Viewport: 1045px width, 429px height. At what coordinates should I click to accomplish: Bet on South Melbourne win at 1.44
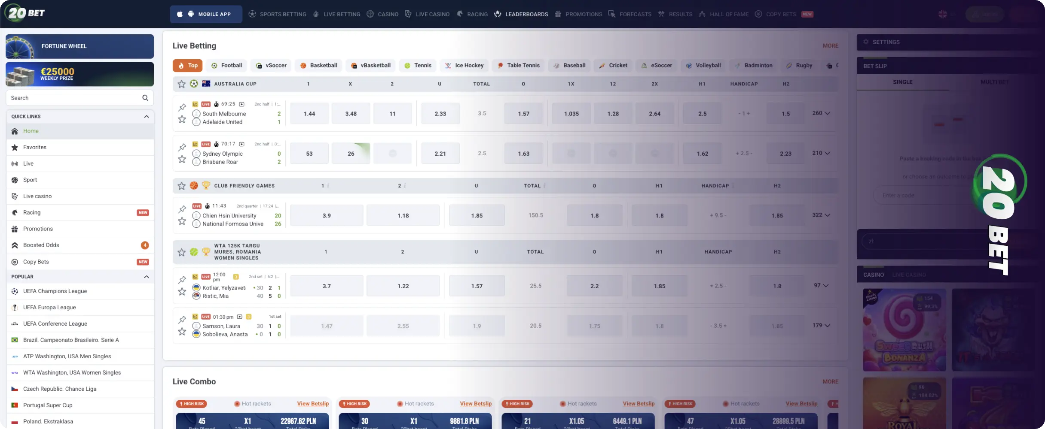tap(309, 114)
